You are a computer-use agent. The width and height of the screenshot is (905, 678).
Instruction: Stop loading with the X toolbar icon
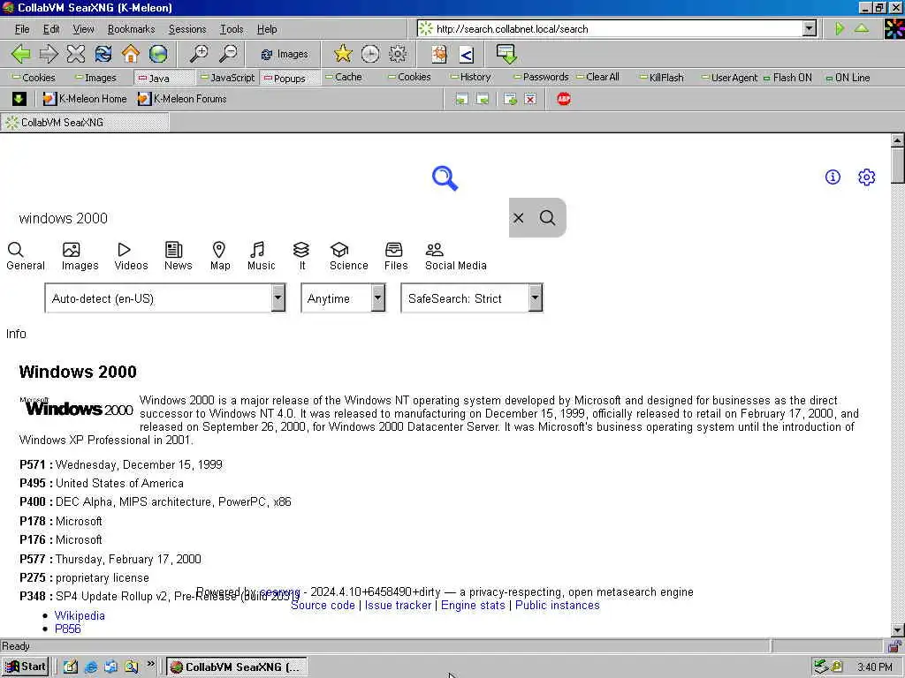76,54
